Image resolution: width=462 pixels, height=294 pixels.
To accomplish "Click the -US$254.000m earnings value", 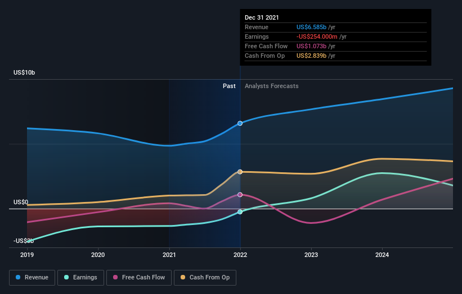I will pyautogui.click(x=317, y=36).
